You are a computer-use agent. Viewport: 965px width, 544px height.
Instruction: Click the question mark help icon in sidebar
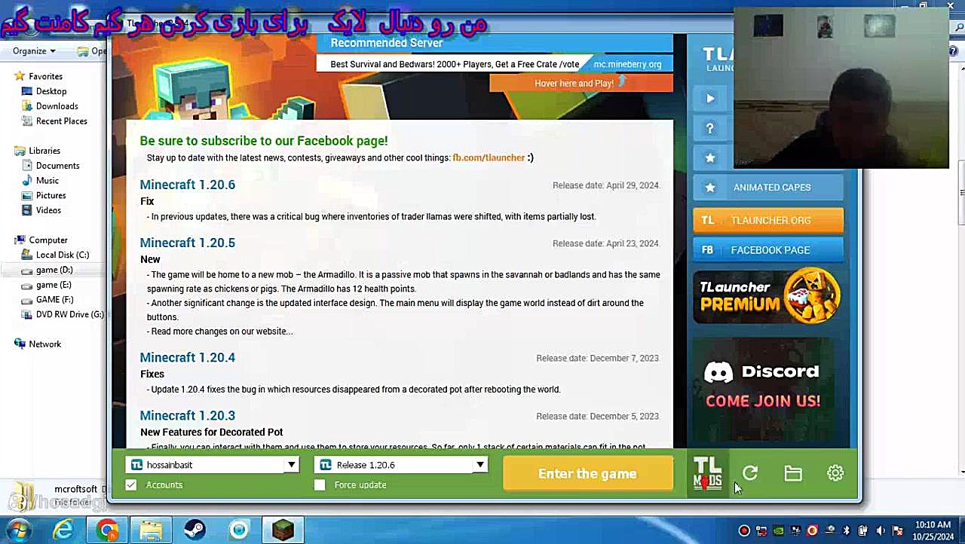(x=710, y=128)
